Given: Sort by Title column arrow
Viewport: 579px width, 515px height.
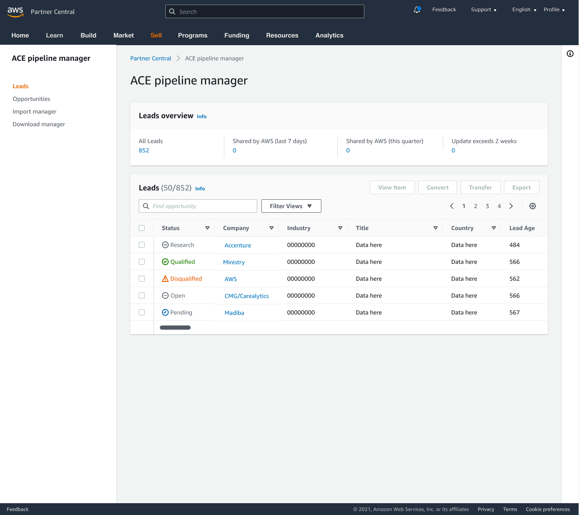Looking at the screenshot, I should point(436,228).
